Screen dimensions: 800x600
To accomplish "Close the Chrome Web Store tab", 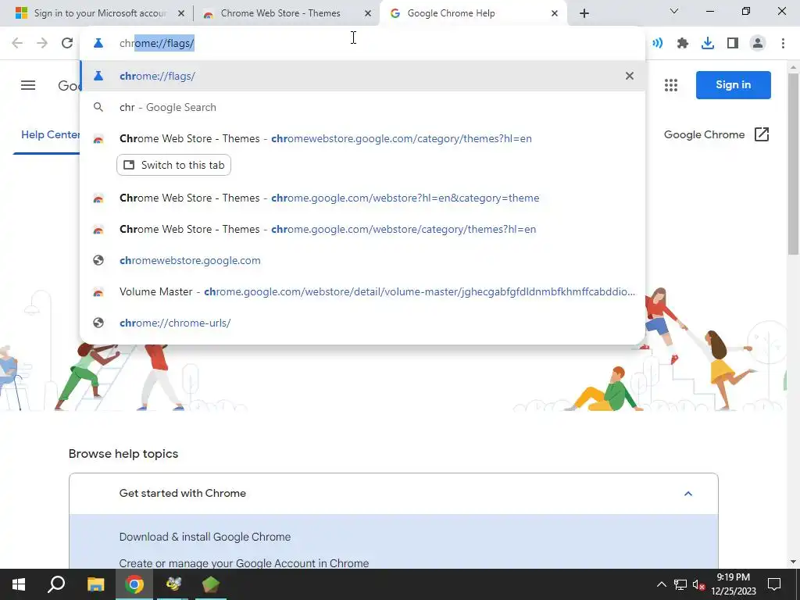I will point(368,13).
